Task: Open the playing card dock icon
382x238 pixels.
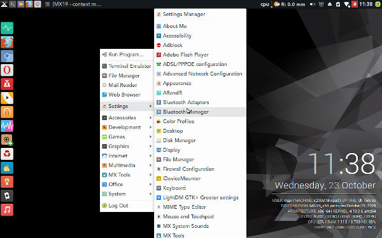Action: tap(7, 195)
